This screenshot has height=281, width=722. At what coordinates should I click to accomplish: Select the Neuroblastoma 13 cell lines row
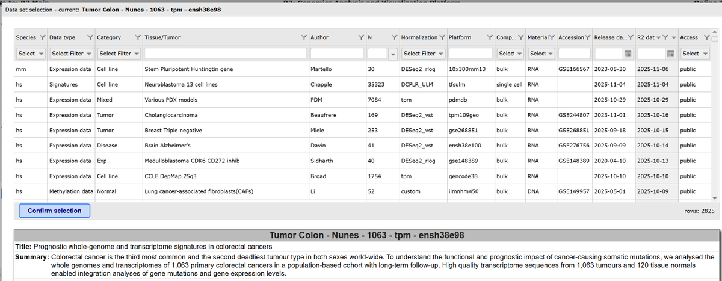363,85
